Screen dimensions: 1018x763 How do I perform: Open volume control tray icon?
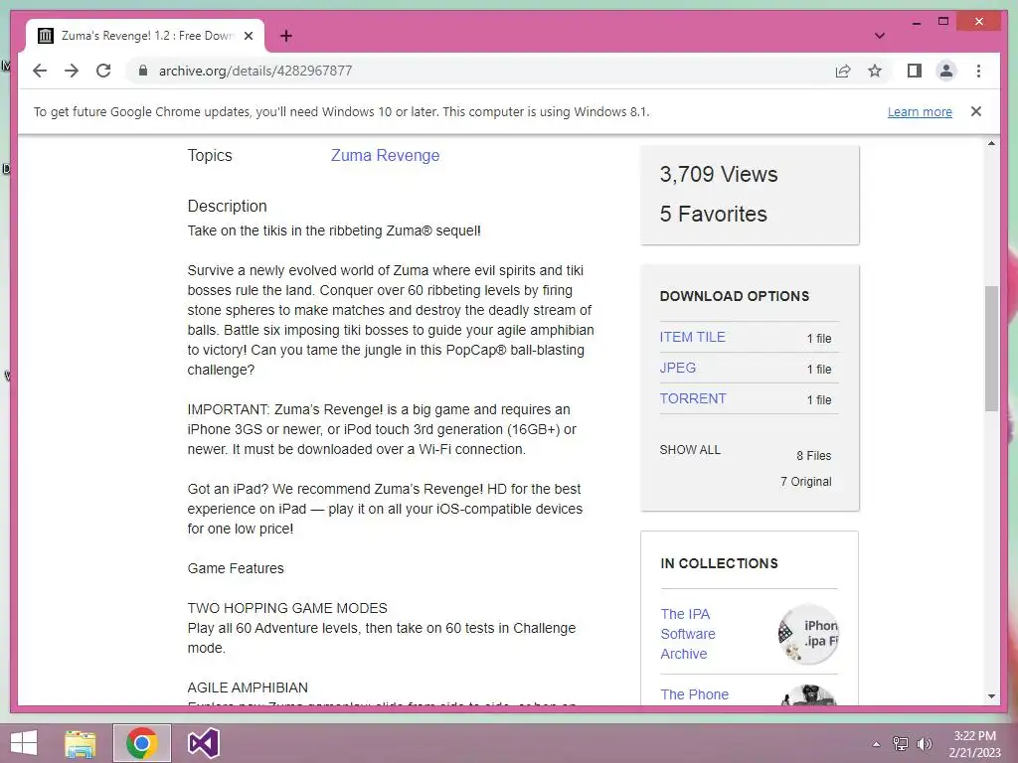(x=925, y=743)
